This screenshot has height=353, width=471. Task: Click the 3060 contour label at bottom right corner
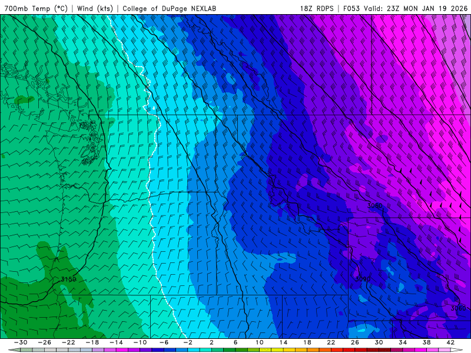459,308
